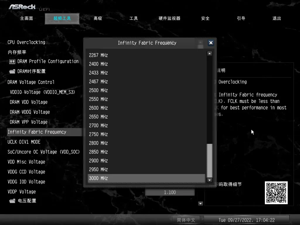Select Infinity Fabric Frequency in the left list
This screenshot has height=225, width=300.
[45, 132]
